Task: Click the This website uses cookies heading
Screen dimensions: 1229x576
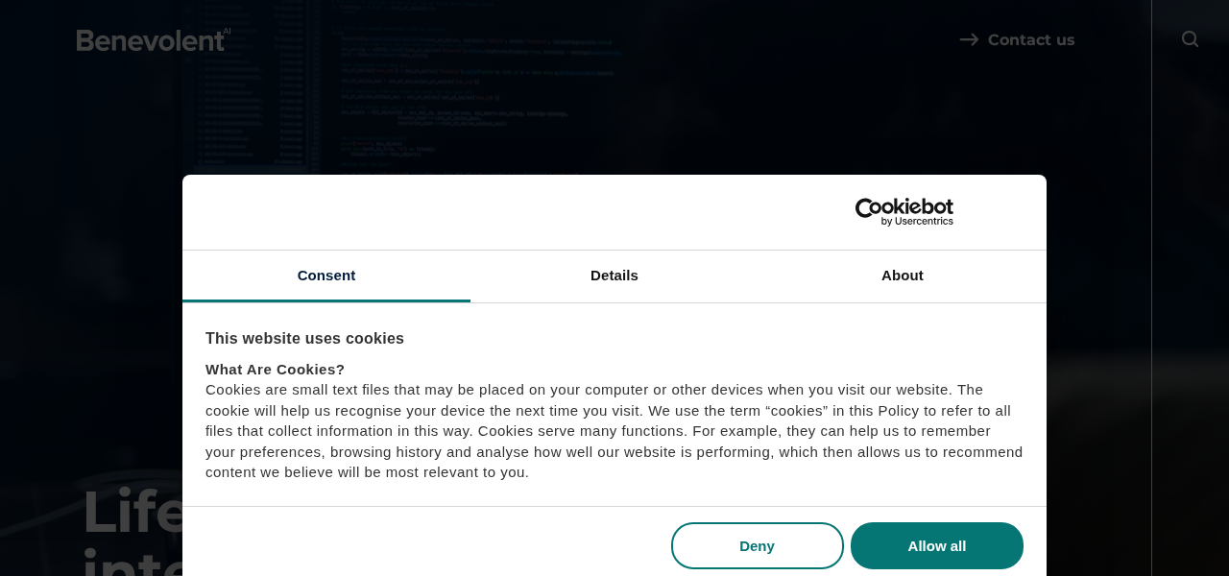Action: tap(304, 337)
